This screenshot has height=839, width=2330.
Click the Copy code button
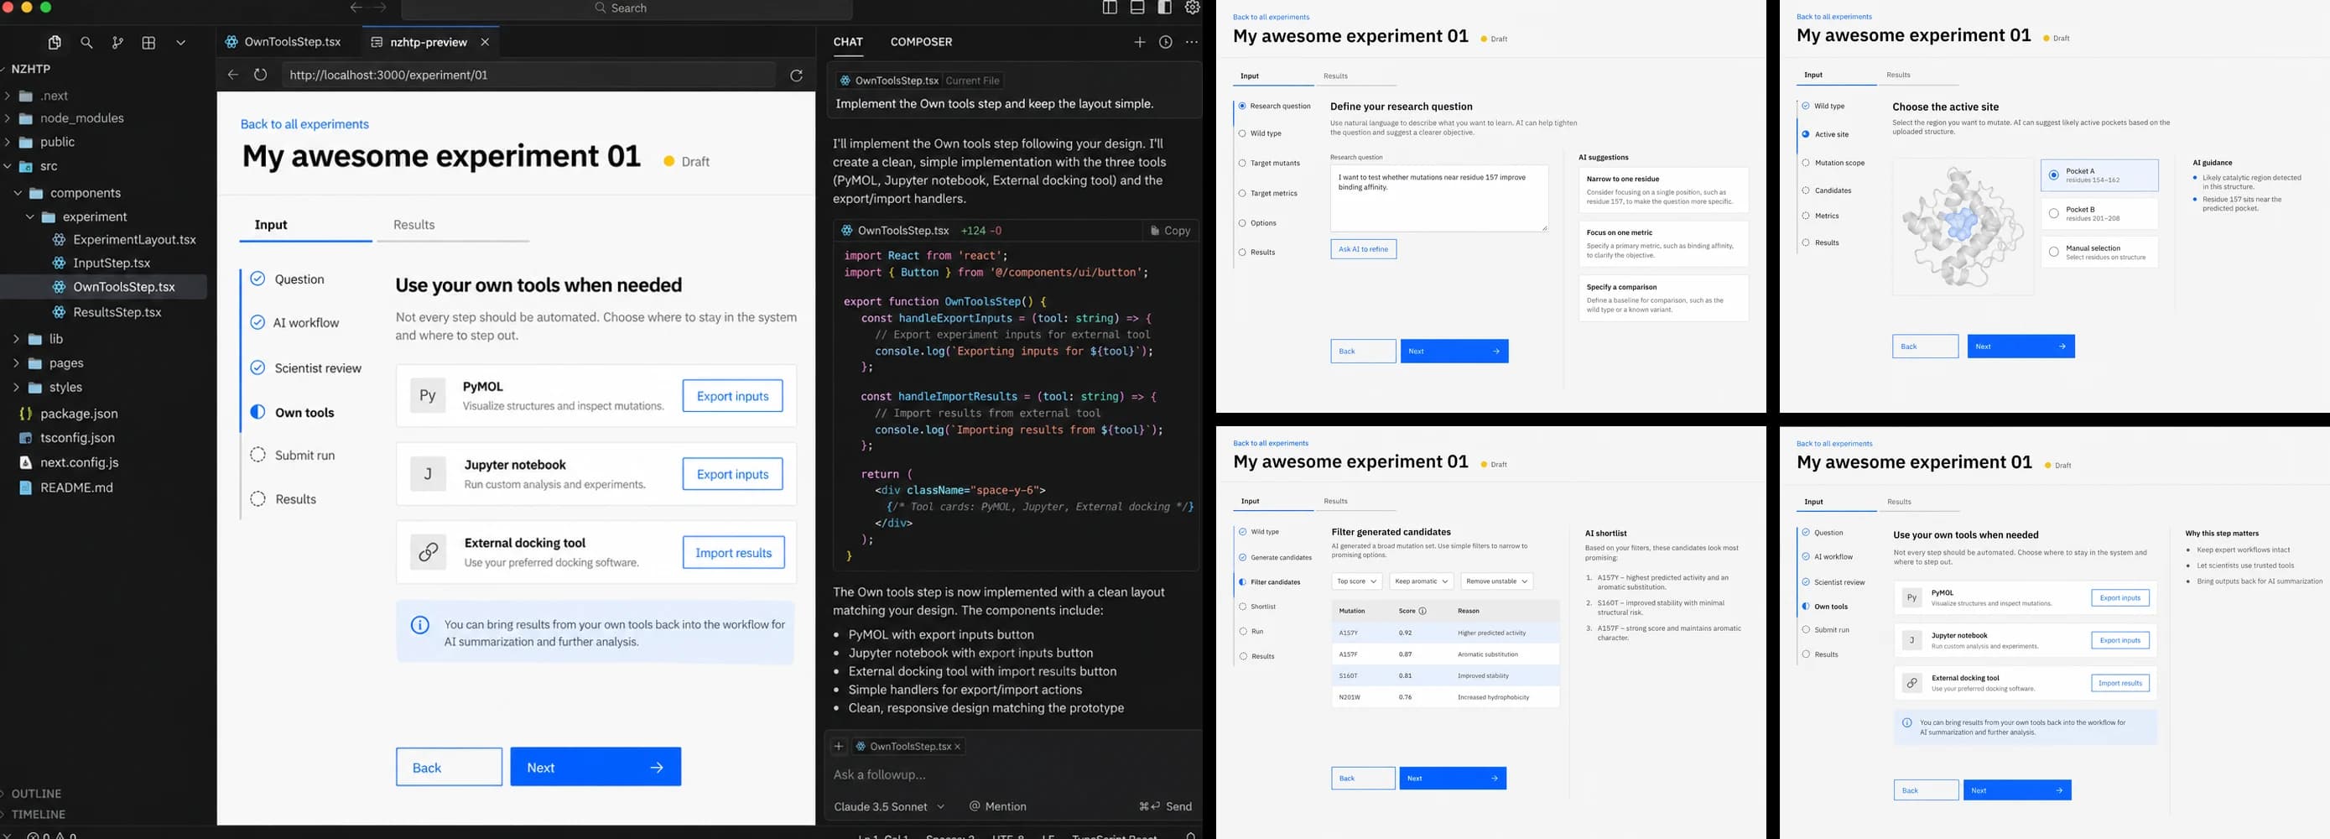pos(1169,231)
